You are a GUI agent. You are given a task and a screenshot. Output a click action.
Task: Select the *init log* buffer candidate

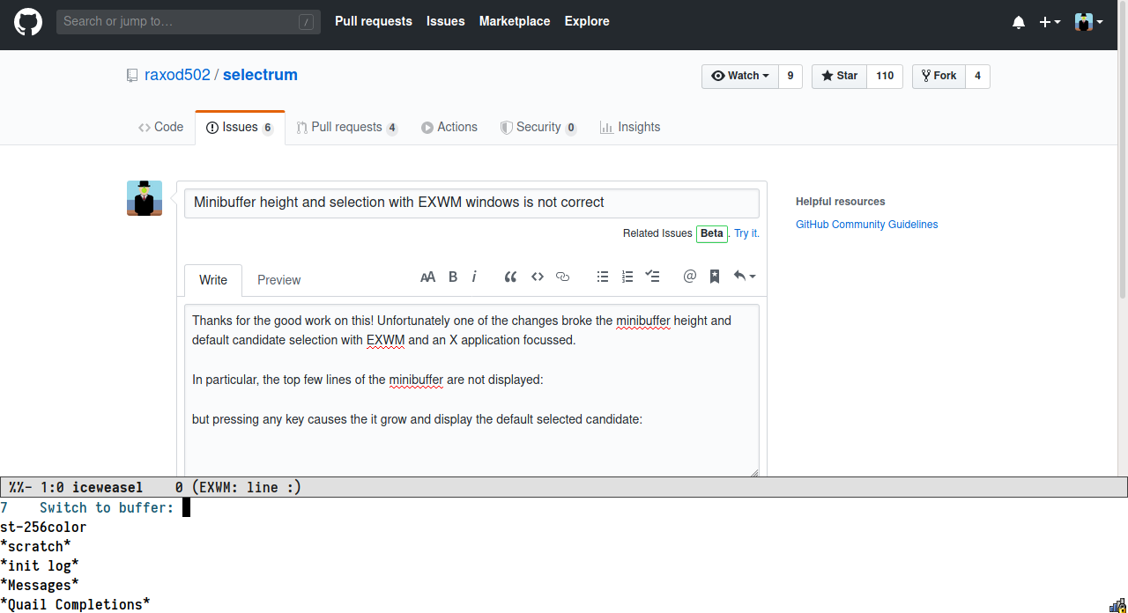[40, 565]
